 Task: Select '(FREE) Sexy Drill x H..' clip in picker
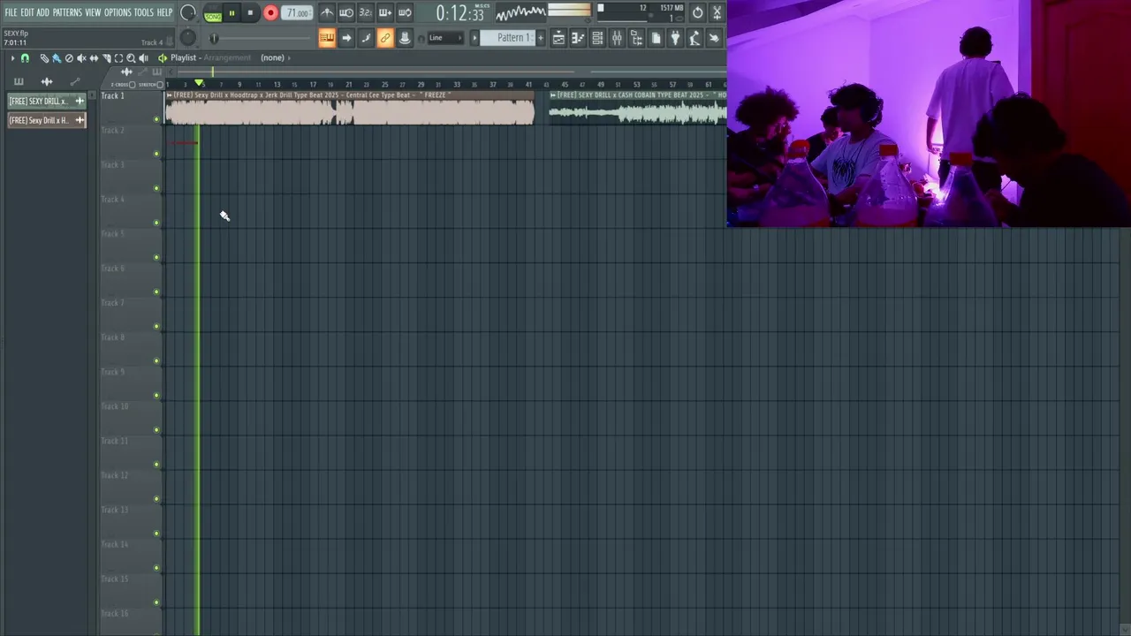46,120
